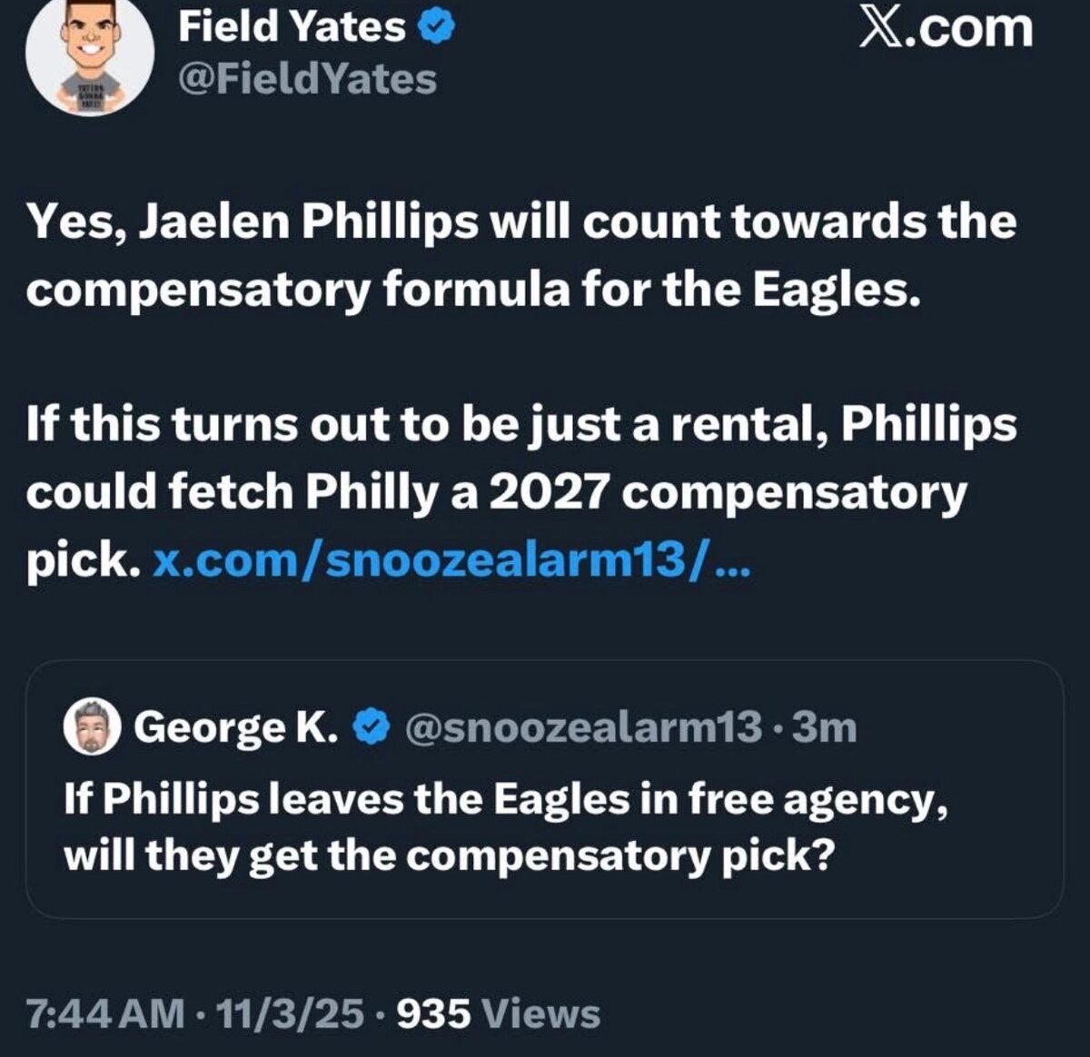
Task: Select 'compensatory formula for the Eagles' line
Action: (x=467, y=291)
